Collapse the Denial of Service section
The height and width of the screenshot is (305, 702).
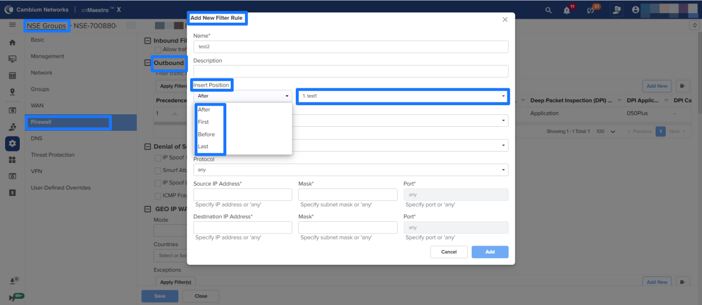click(x=148, y=147)
